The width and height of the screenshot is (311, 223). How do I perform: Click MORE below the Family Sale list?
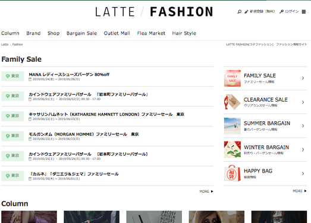pos(206,191)
